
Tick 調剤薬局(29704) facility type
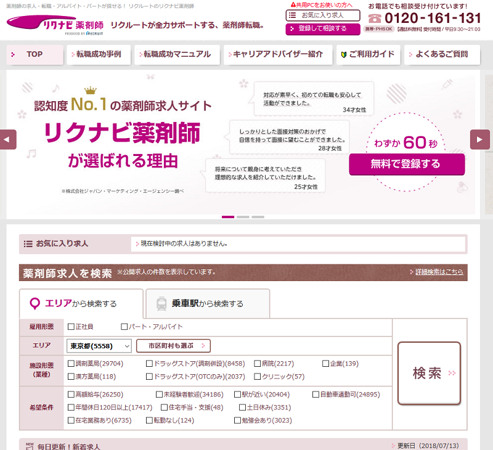pos(71,364)
